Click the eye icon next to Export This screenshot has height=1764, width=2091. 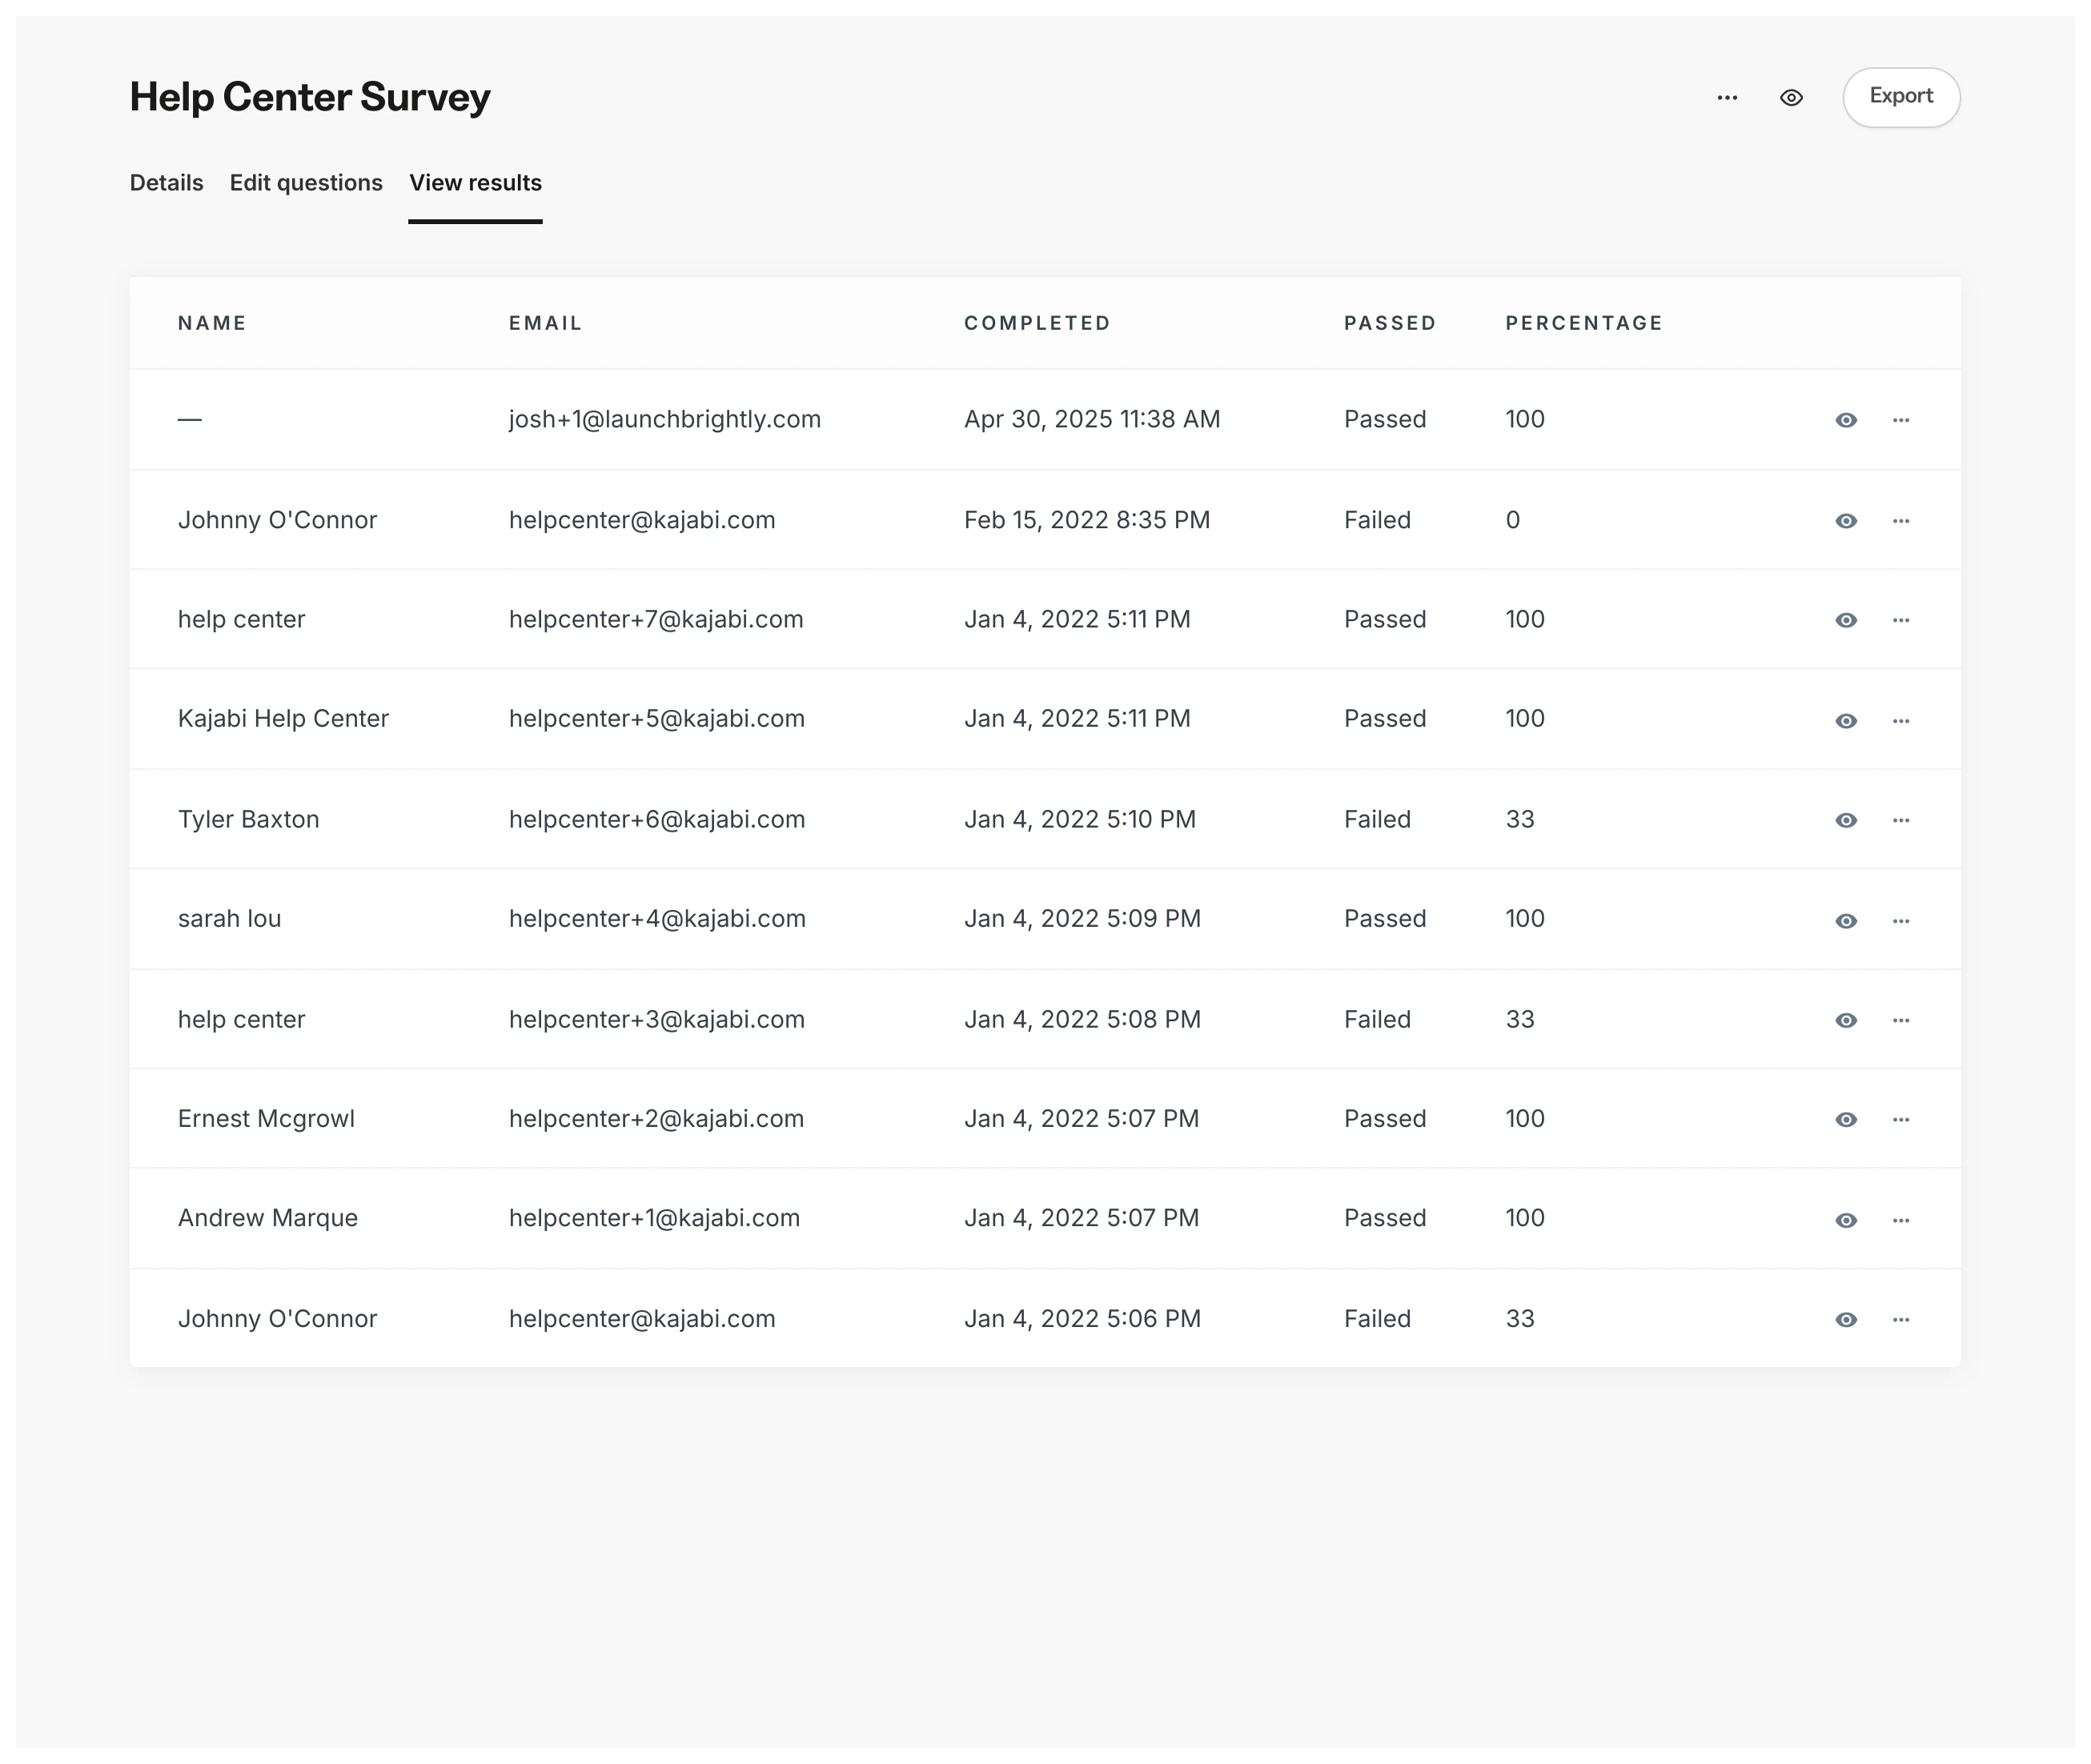point(1791,97)
